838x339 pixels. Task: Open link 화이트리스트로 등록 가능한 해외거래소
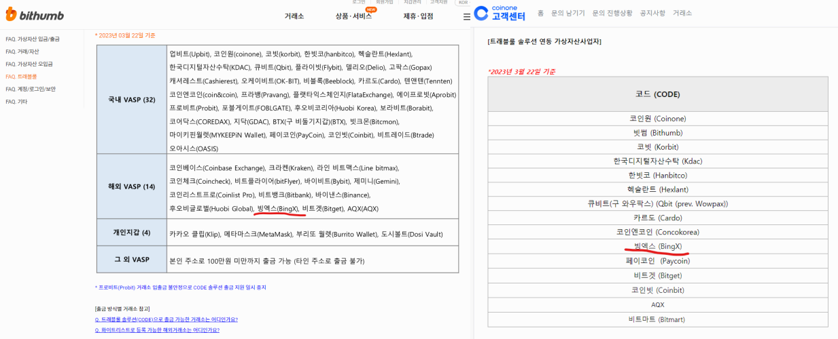[x=157, y=330]
